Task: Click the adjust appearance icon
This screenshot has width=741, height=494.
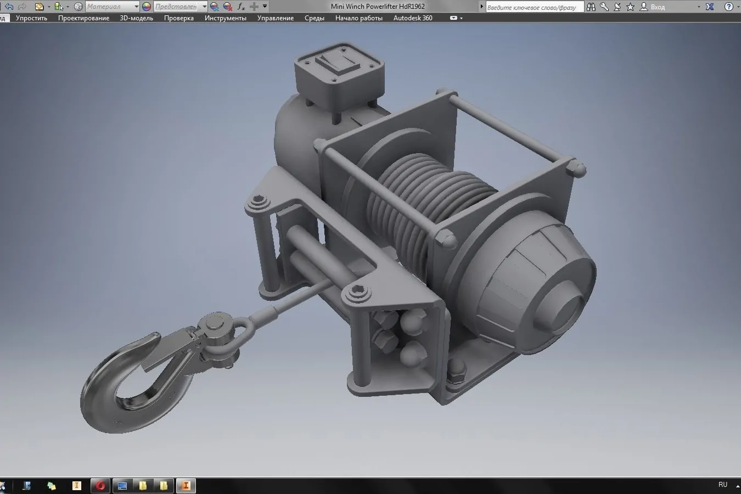Action: click(x=215, y=7)
